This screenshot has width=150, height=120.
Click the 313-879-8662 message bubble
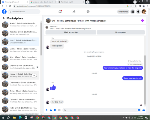(57, 102)
